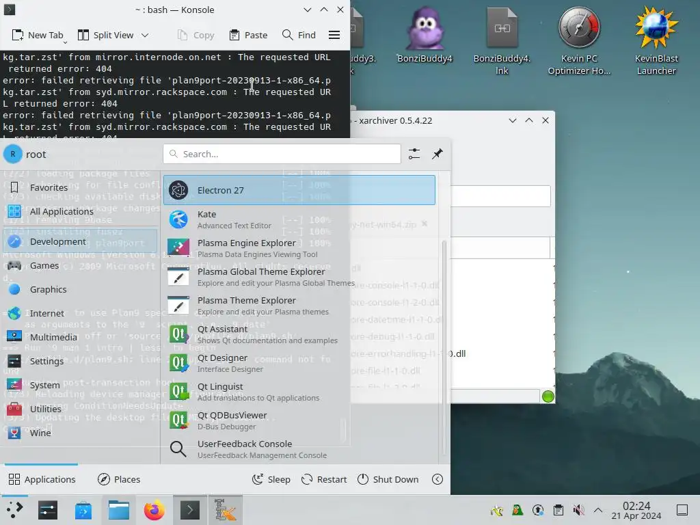Image resolution: width=700 pixels, height=525 pixels.
Task: Open Kevin PC Optimizer desktop icon
Action: (579, 41)
